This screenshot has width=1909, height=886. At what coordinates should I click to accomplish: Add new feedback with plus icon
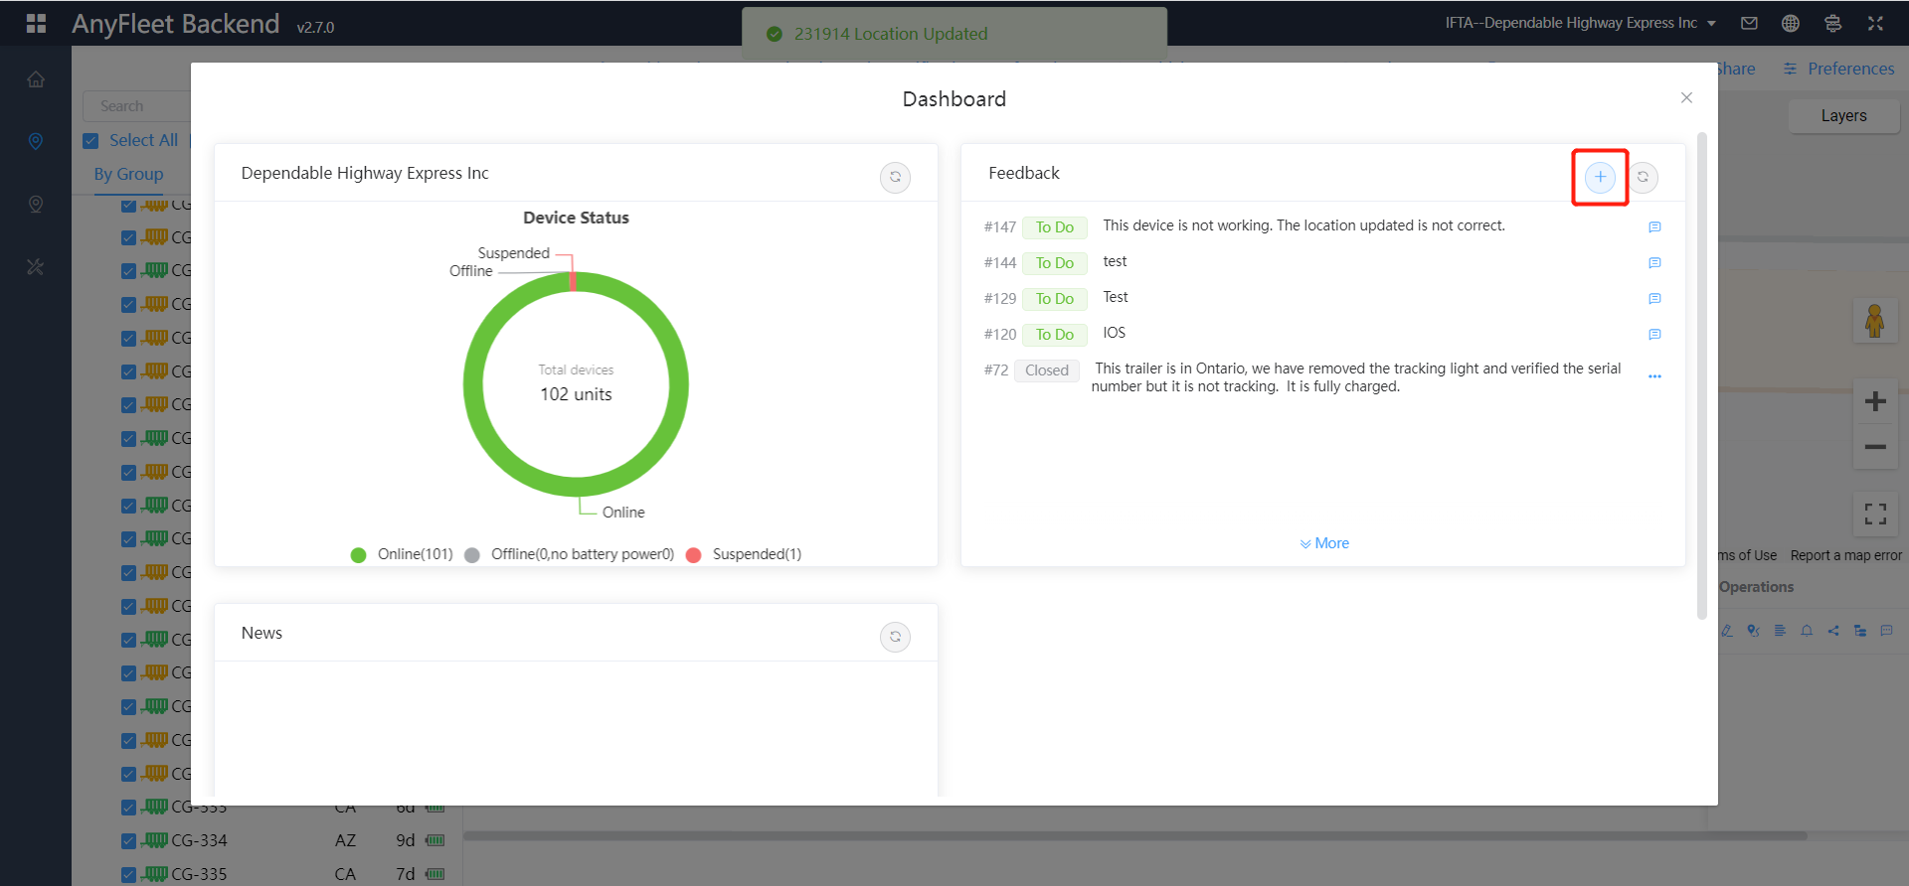pos(1600,177)
